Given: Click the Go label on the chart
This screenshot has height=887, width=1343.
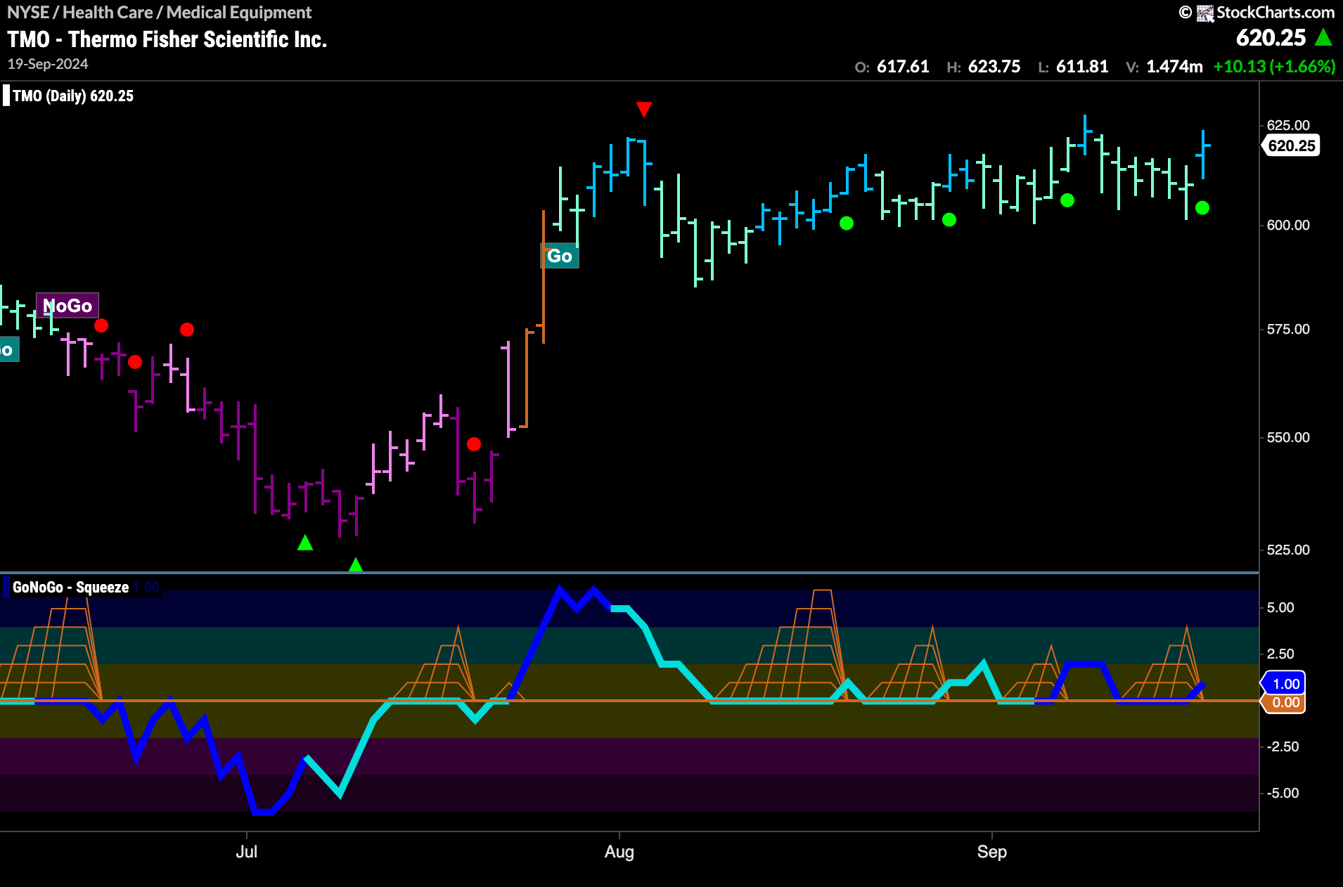Looking at the screenshot, I should [x=560, y=256].
